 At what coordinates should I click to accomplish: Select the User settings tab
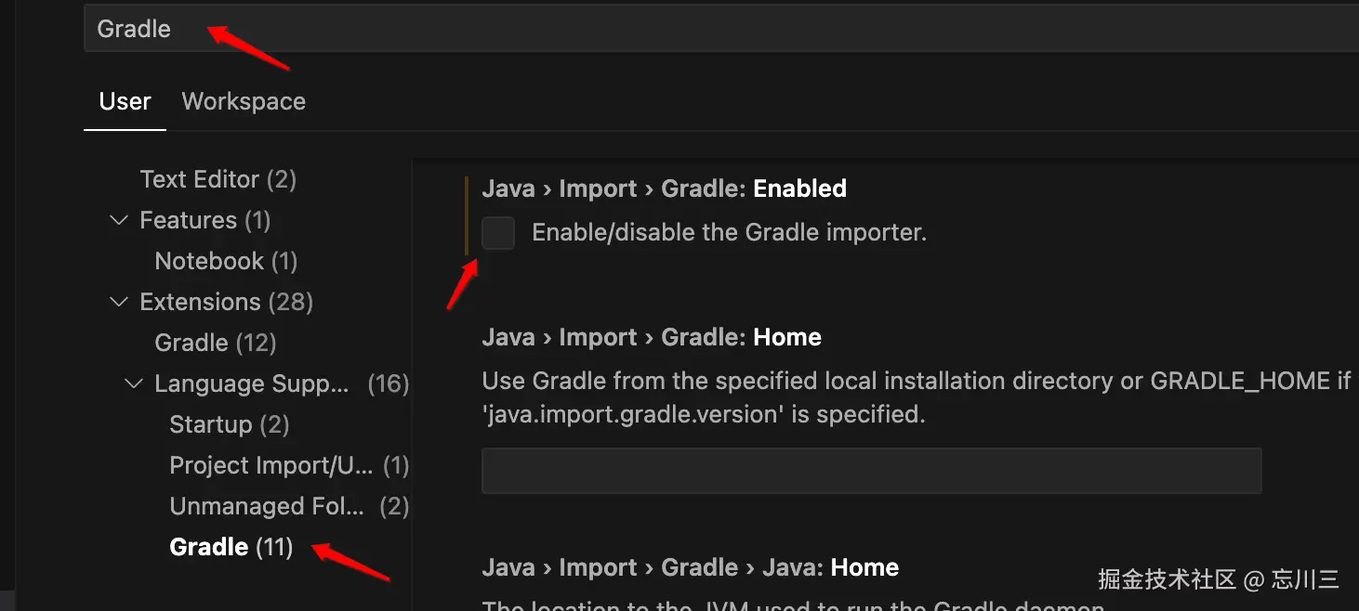point(125,101)
